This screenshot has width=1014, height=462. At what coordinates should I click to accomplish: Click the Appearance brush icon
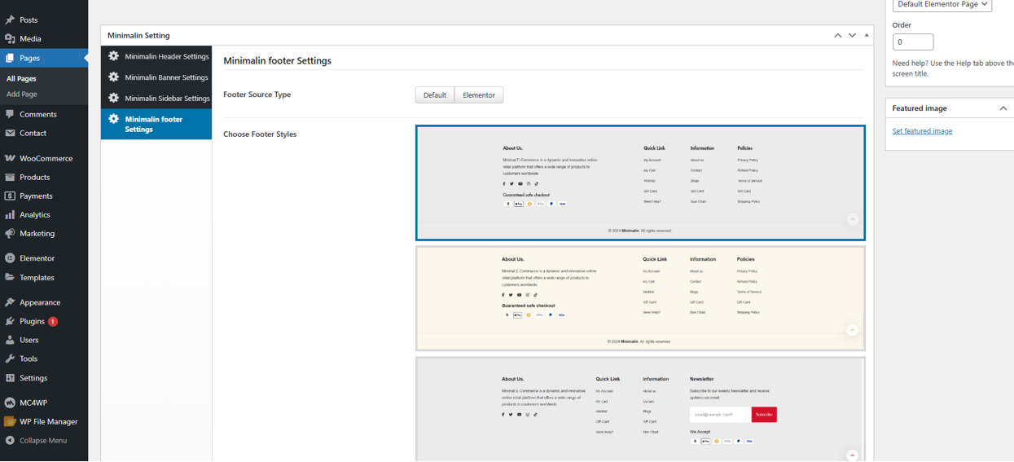(10, 302)
